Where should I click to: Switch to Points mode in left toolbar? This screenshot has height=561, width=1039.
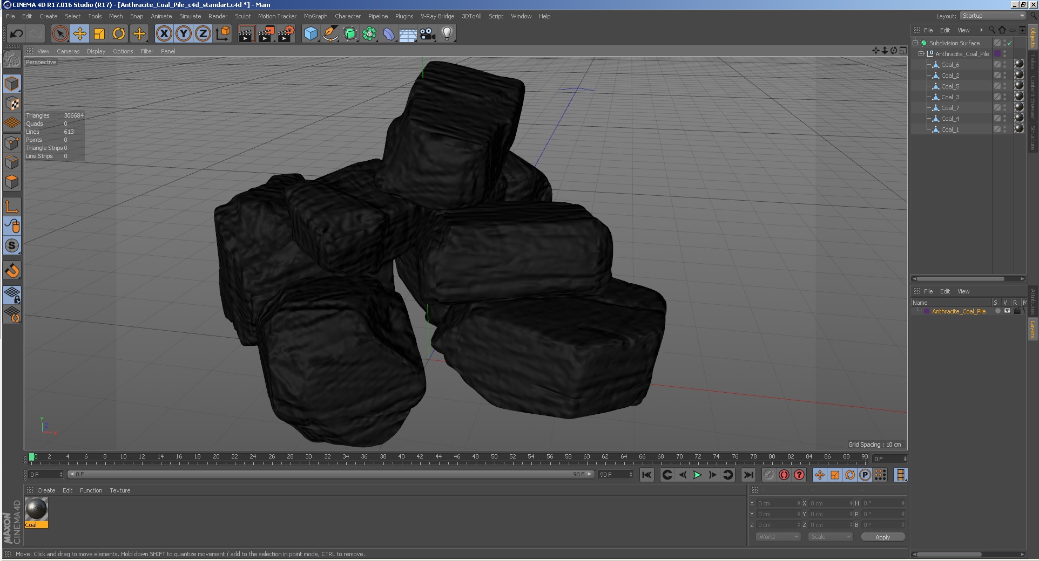(x=12, y=143)
